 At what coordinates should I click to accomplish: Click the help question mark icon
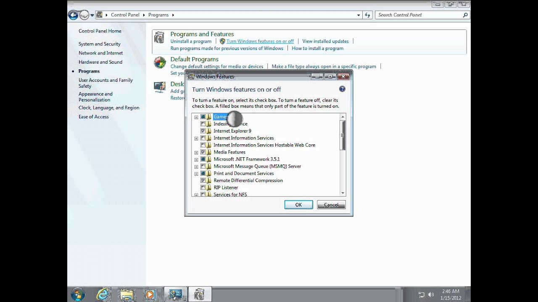[x=342, y=89]
